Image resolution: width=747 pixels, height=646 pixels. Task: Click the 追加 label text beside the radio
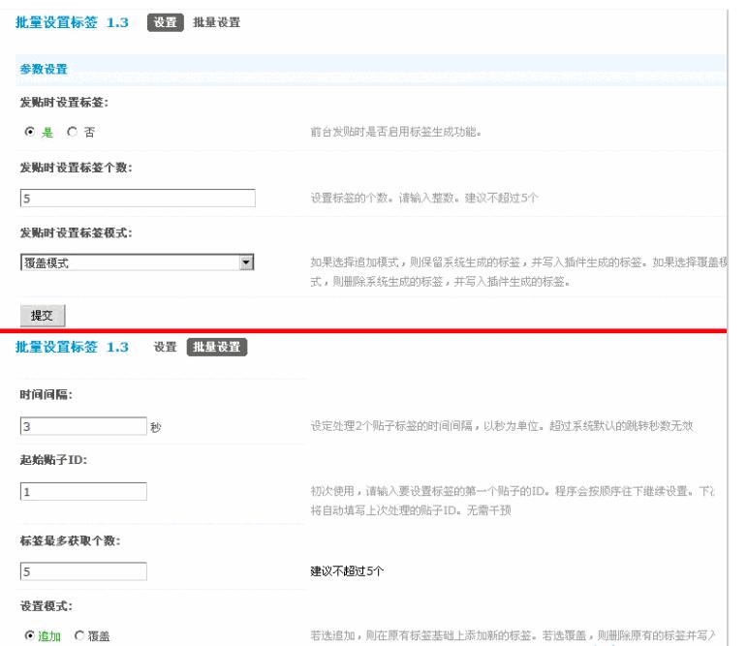pos(47,635)
